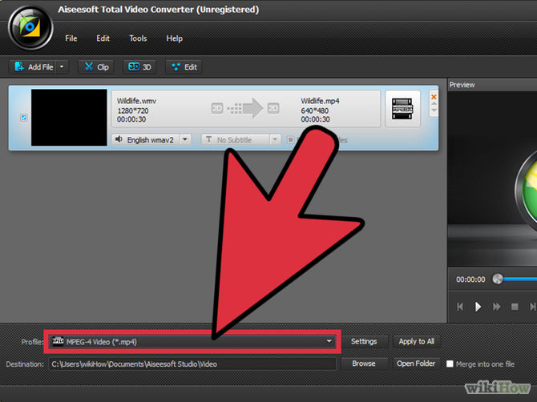This screenshot has height=402, width=537.
Task: Click the source 2D mode icon
Action: [217, 108]
